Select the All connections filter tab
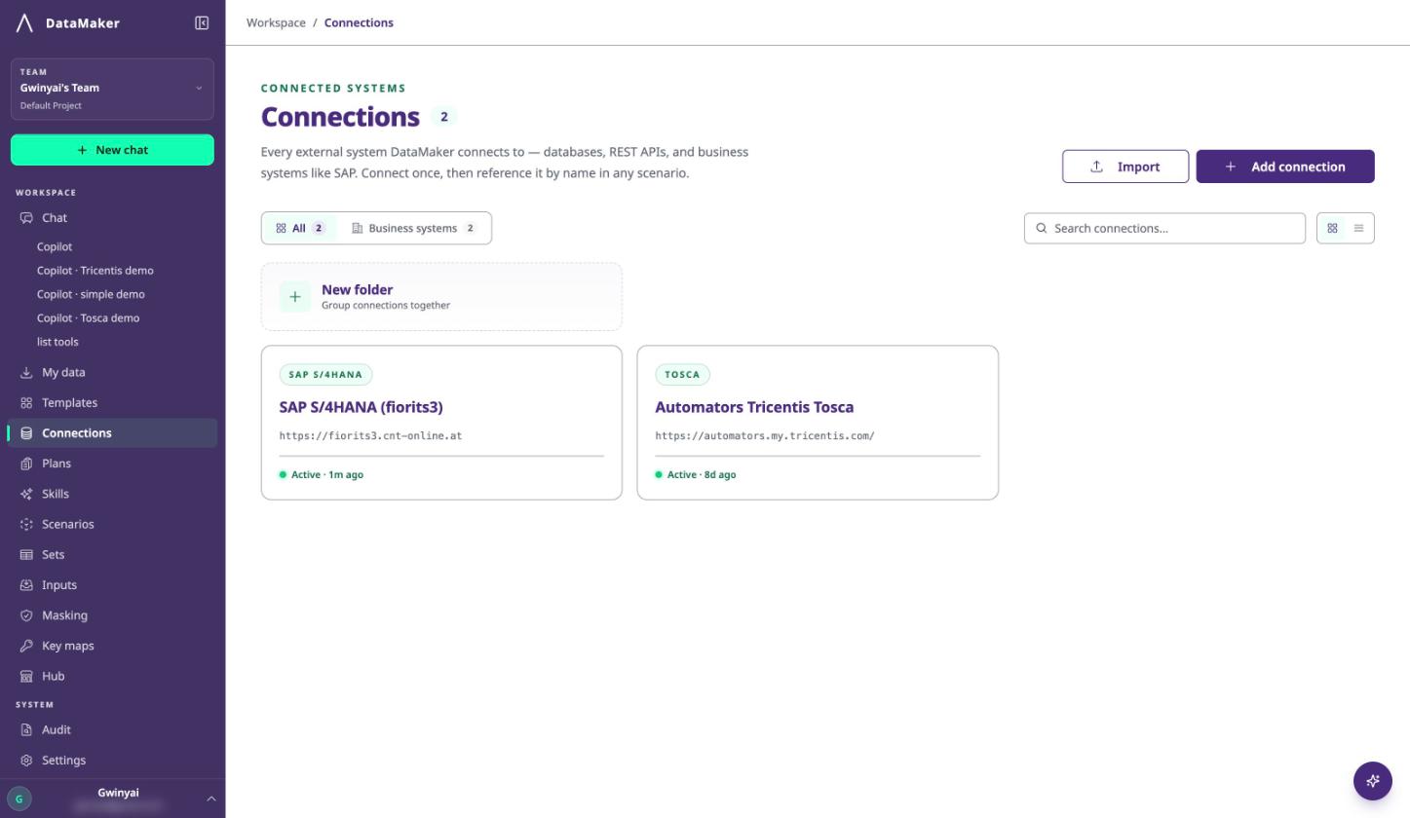 [300, 228]
